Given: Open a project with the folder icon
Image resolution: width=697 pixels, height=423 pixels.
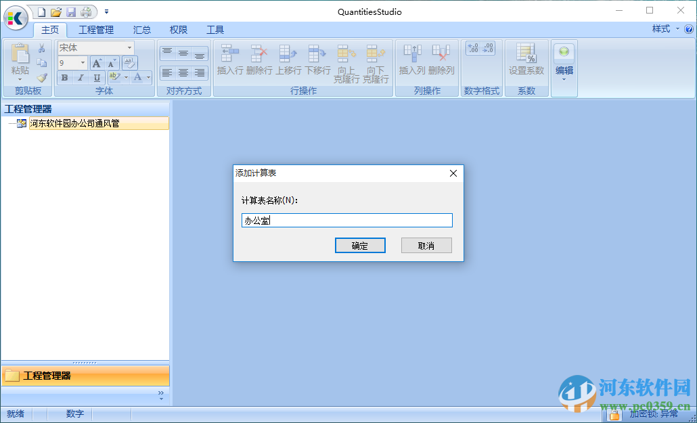Looking at the screenshot, I should [x=56, y=12].
